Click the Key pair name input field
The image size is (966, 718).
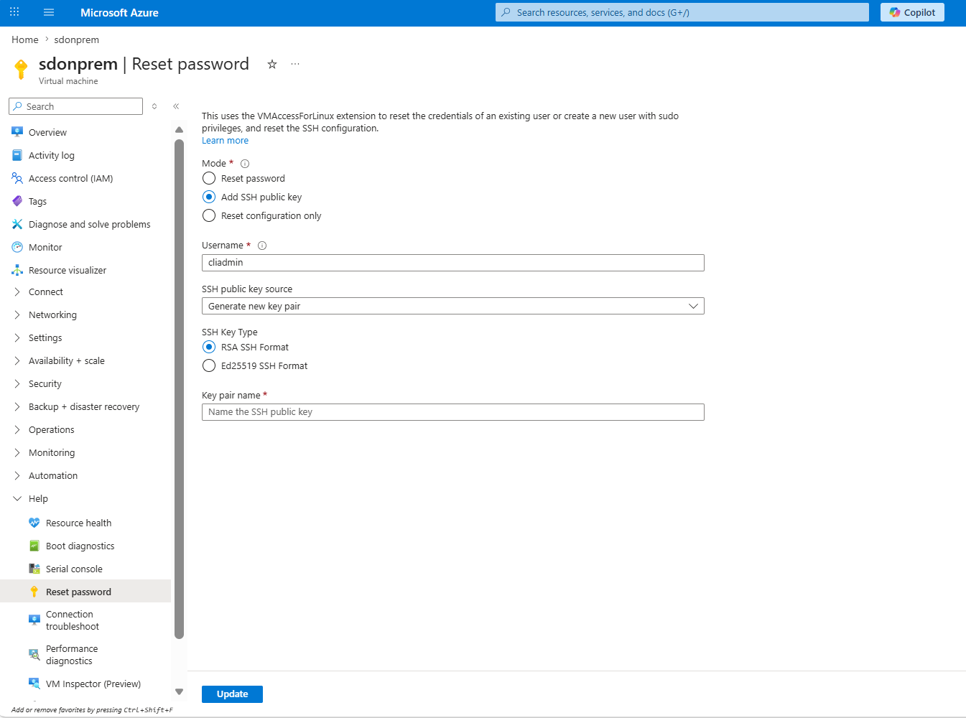tap(453, 412)
